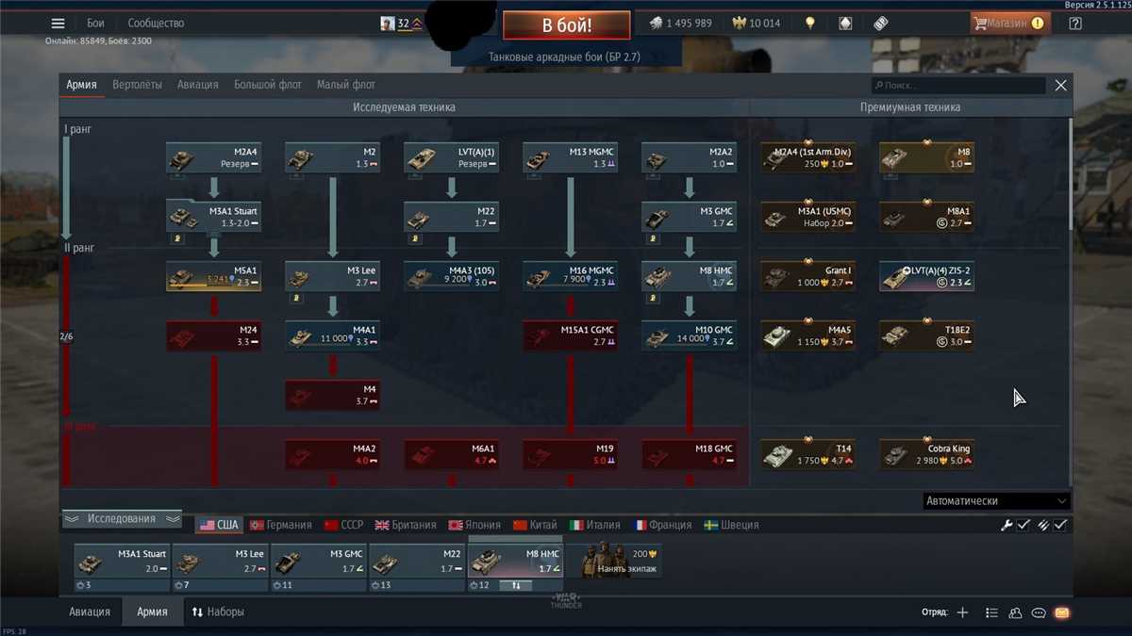The image size is (1132, 636).
Task: Select the LVT(A)(1) reserve vehicle
Action: (451, 157)
